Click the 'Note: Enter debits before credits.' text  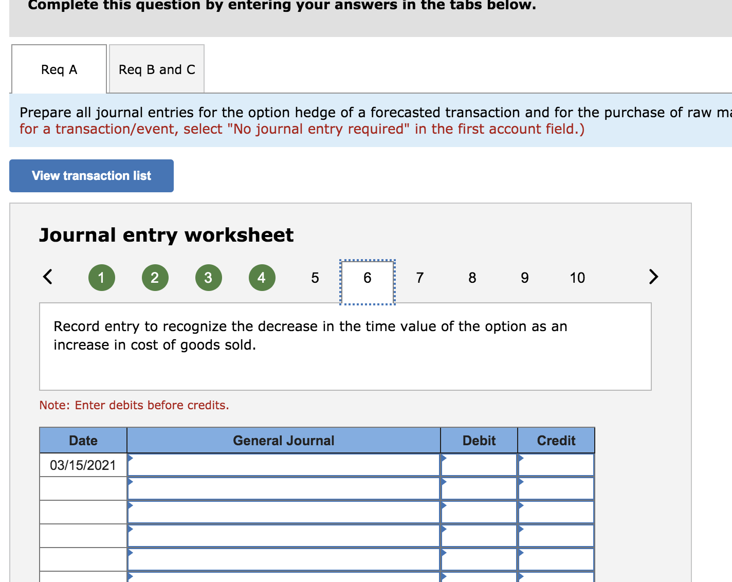(x=134, y=405)
